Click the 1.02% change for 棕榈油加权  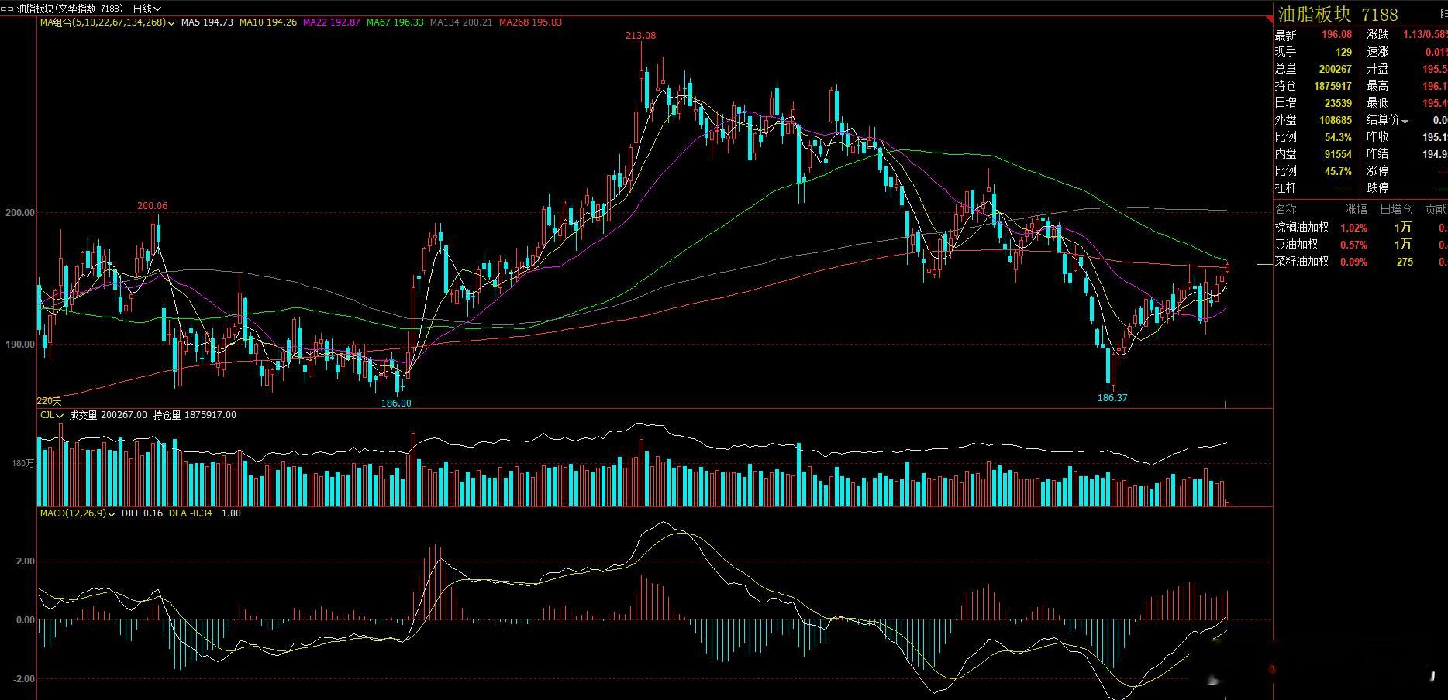pos(1354,228)
